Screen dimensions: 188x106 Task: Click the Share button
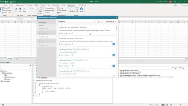click(x=176, y=5)
